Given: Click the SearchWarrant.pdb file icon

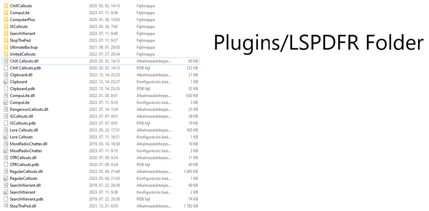Looking at the screenshot, I should [x=6, y=199].
